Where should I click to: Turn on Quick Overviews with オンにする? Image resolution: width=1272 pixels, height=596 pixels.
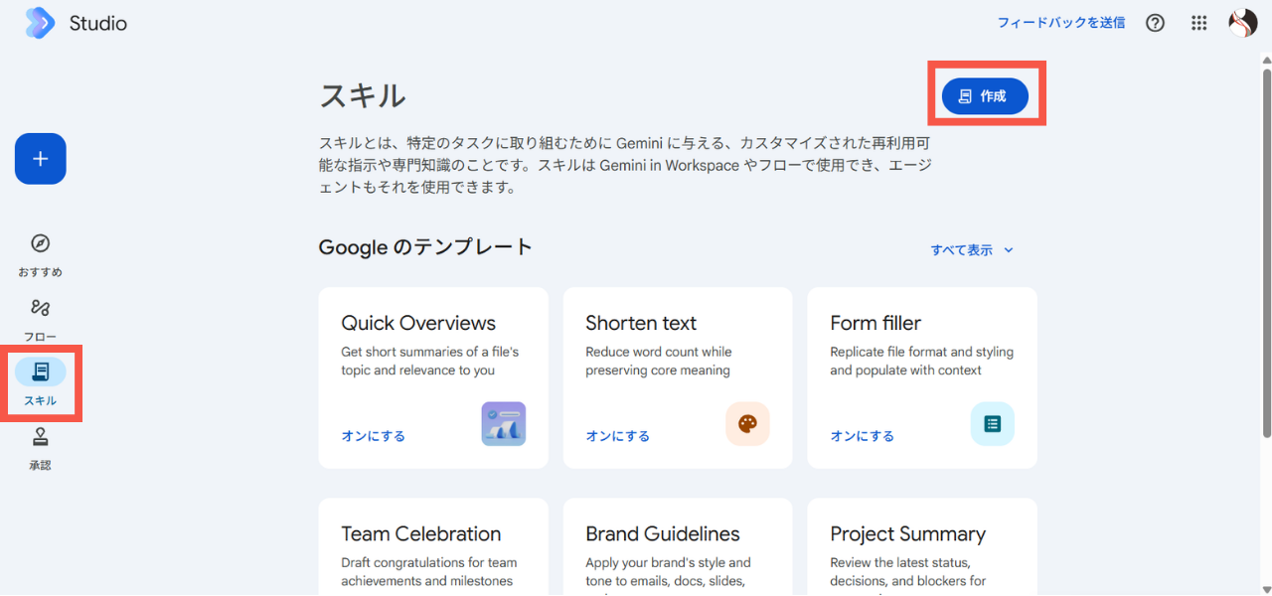pyautogui.click(x=374, y=436)
